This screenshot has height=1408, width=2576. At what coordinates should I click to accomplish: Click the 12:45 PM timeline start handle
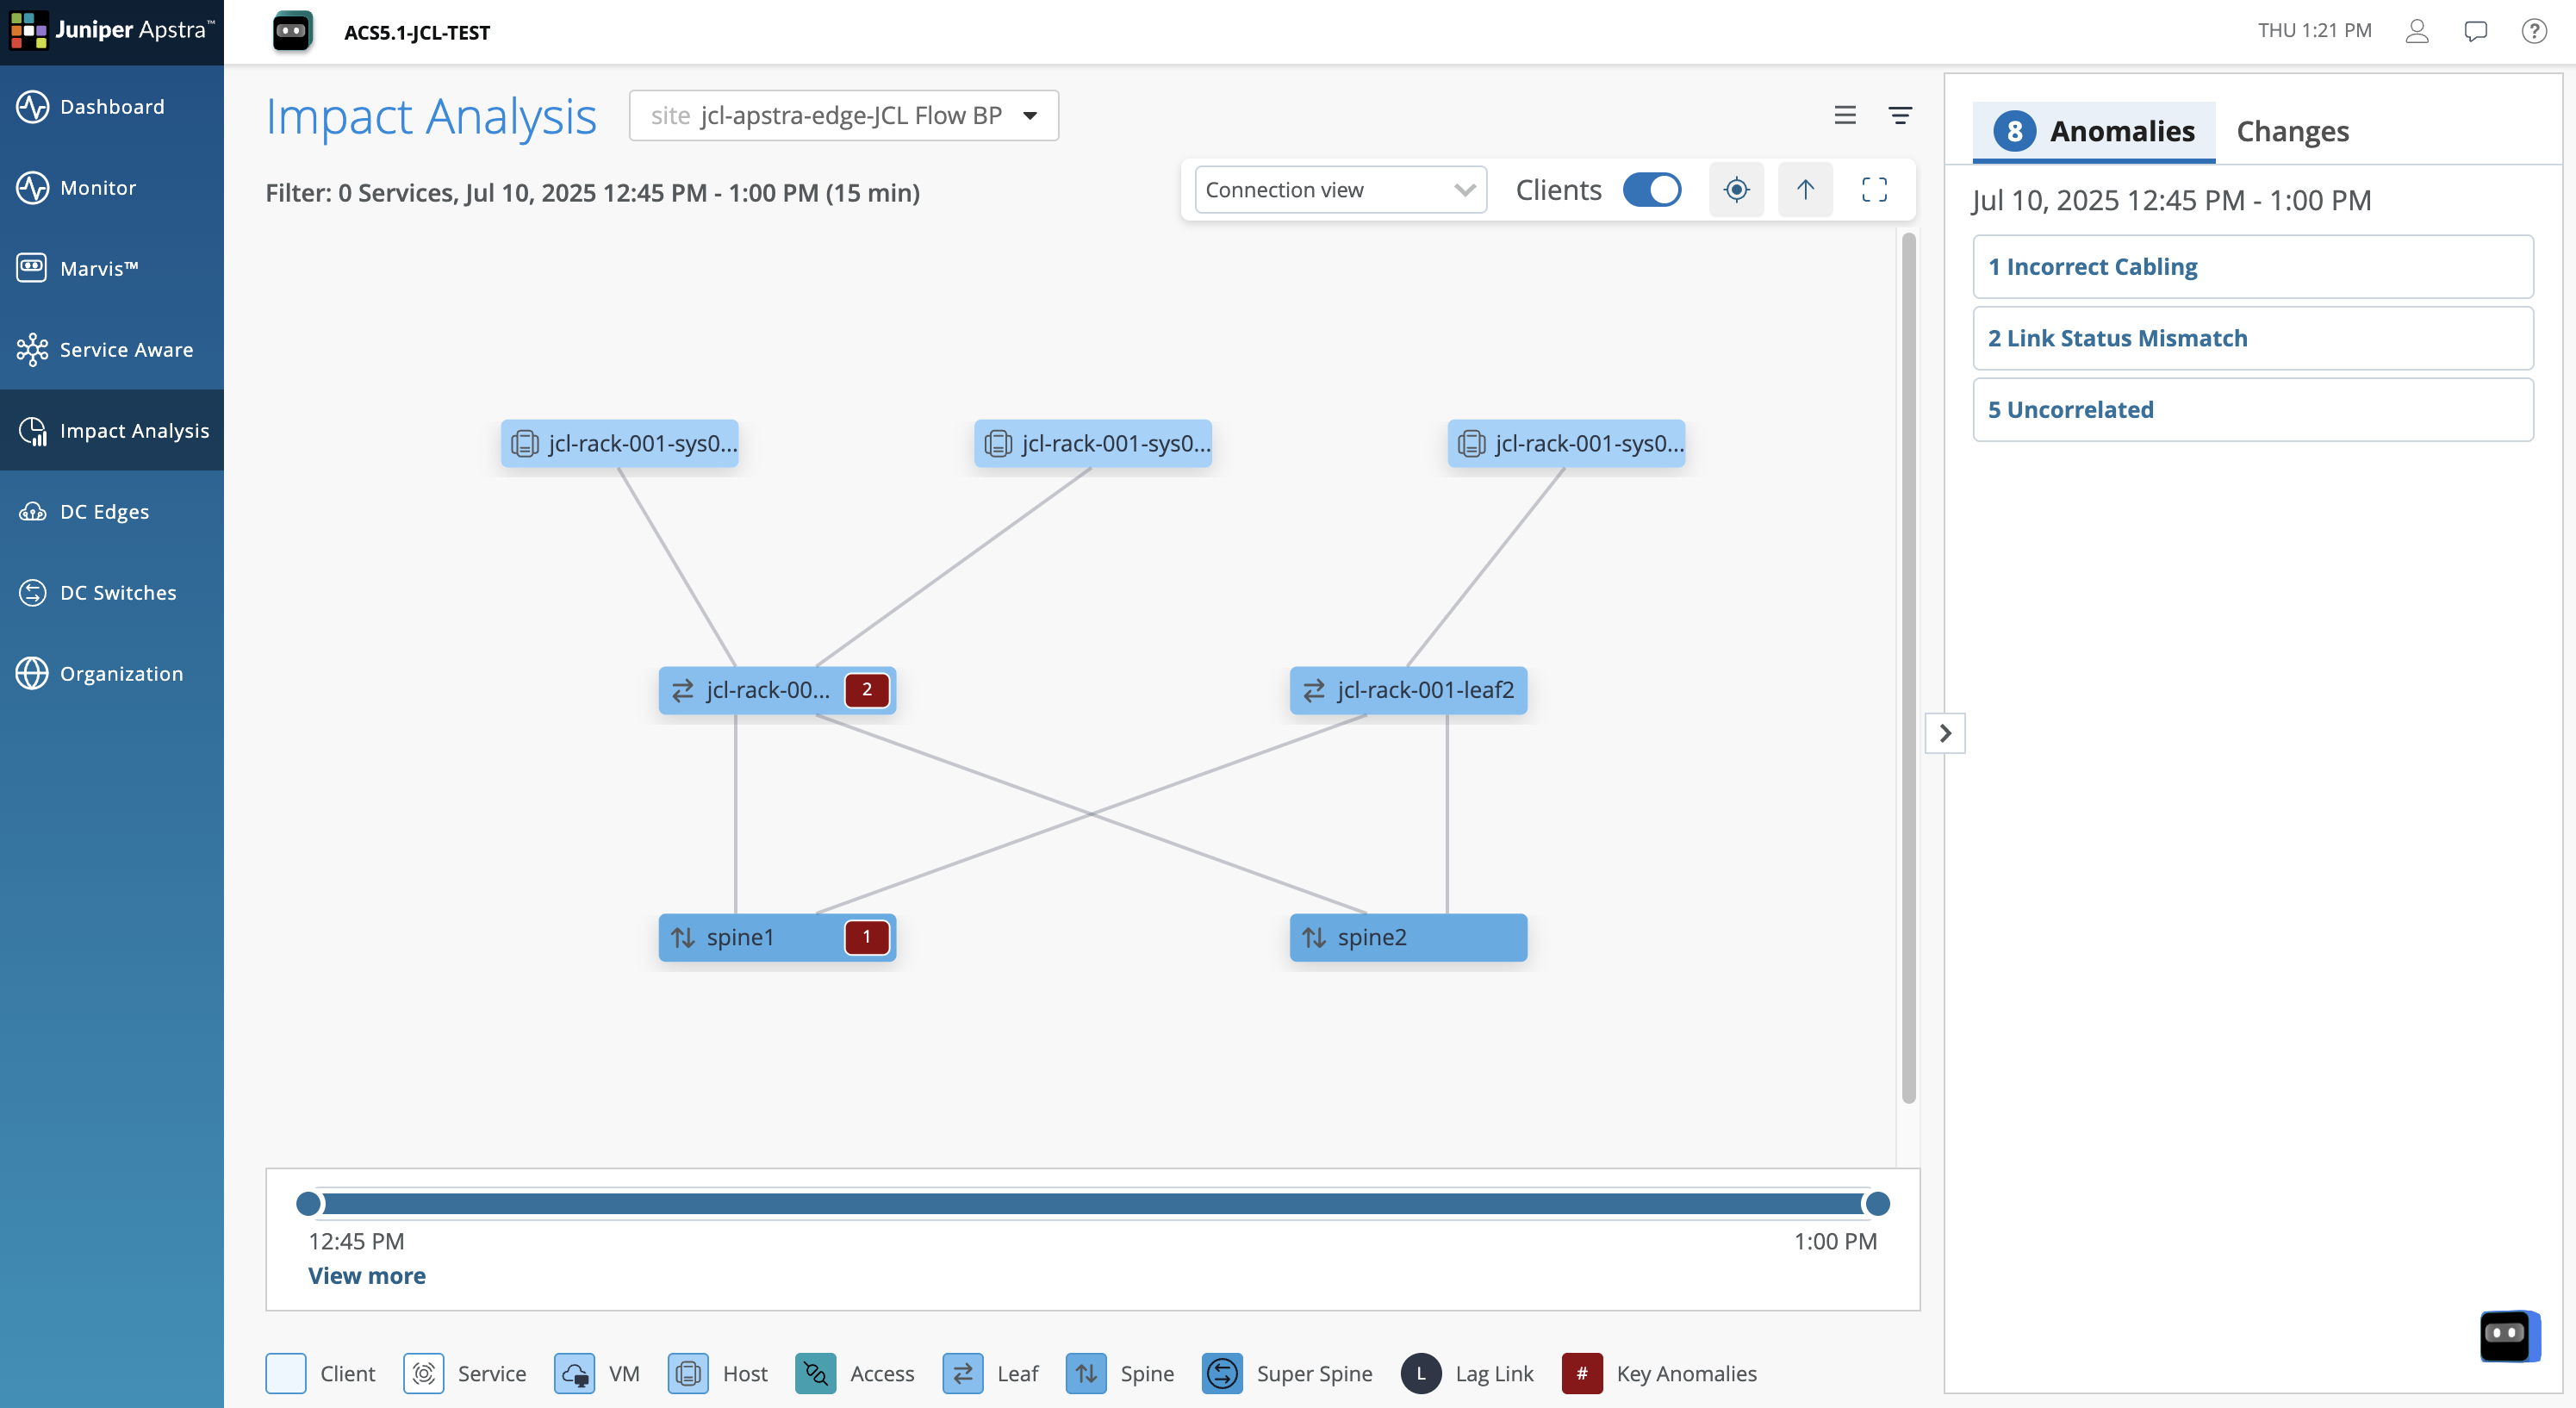click(309, 1204)
